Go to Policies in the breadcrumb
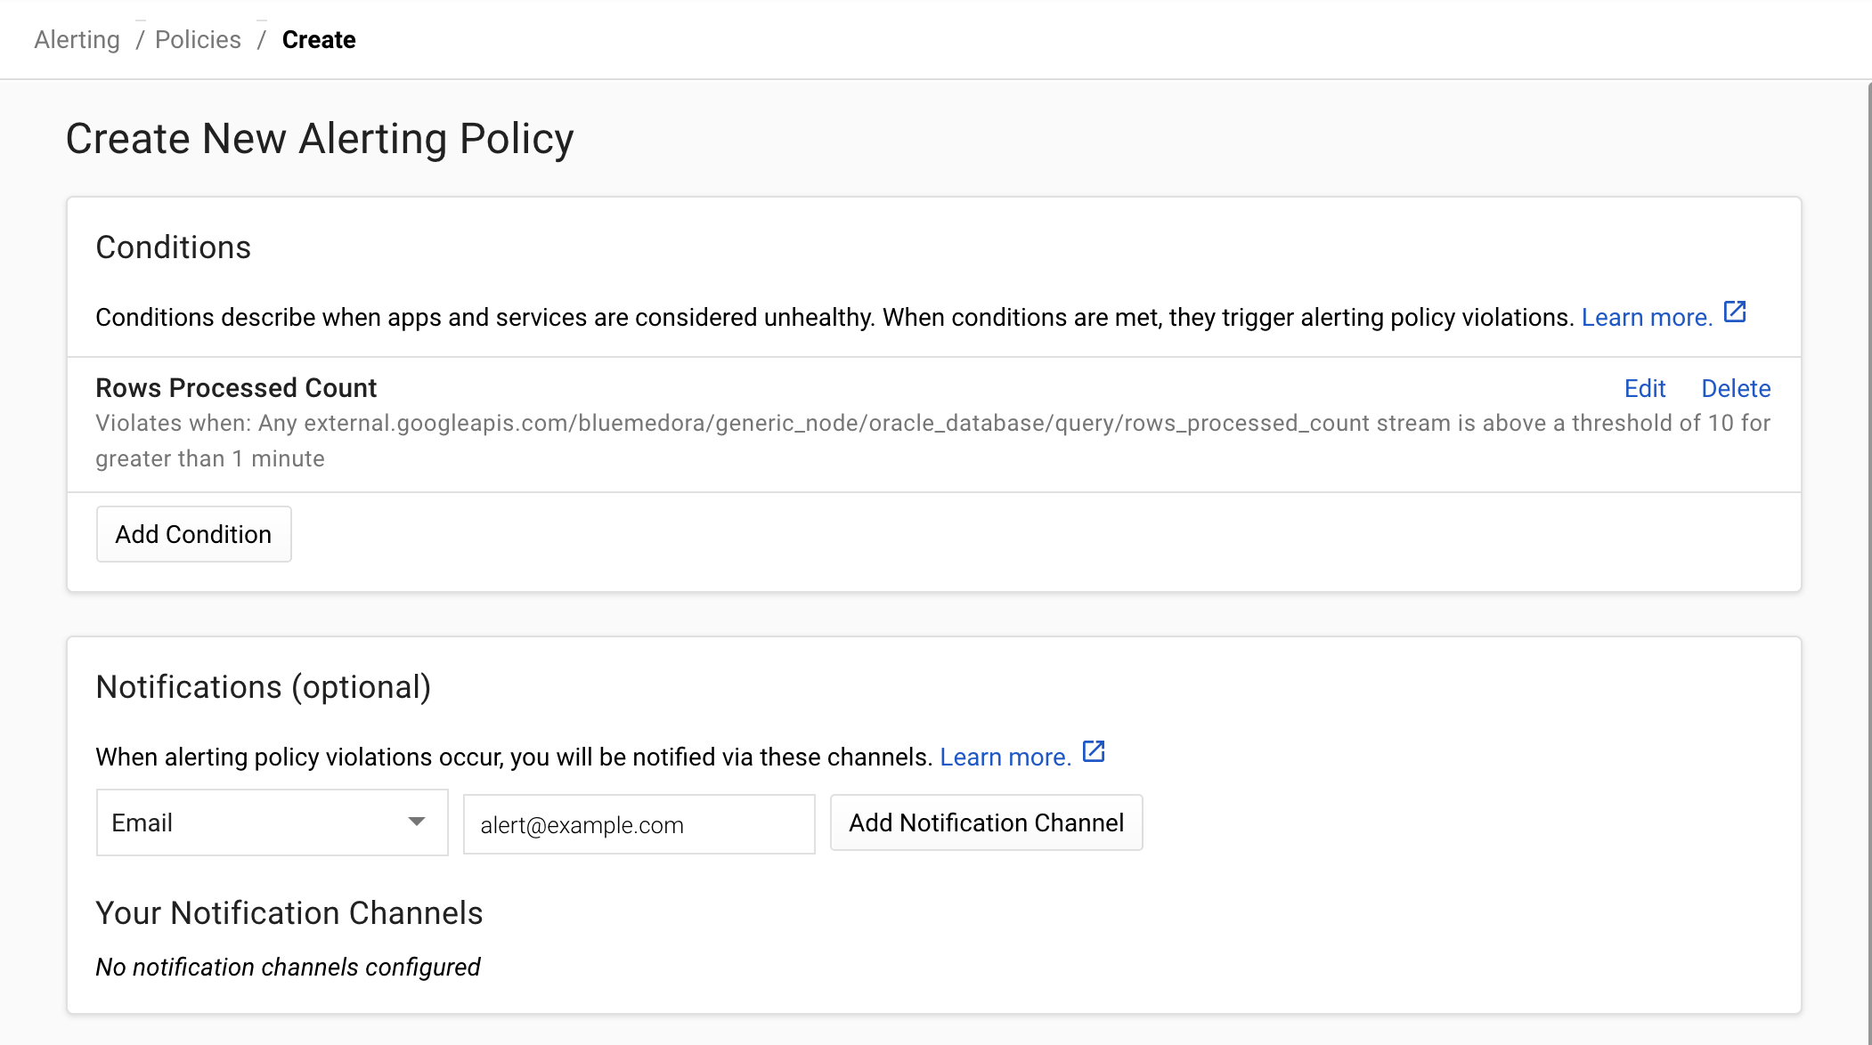The height and width of the screenshot is (1045, 1872). coord(198,40)
